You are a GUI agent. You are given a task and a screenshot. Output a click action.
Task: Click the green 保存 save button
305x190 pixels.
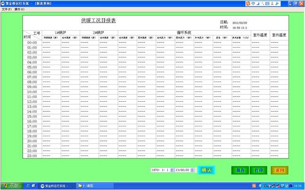click(240, 170)
